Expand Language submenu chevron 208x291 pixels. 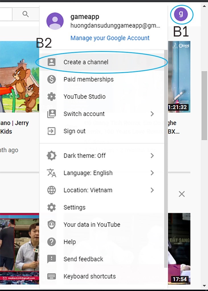coord(152,173)
